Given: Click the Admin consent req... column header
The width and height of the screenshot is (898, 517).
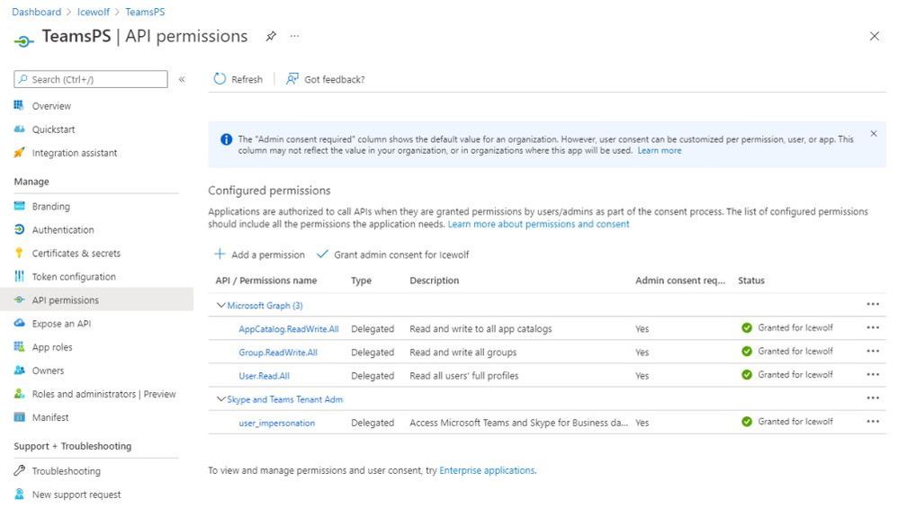Looking at the screenshot, I should [x=680, y=281].
